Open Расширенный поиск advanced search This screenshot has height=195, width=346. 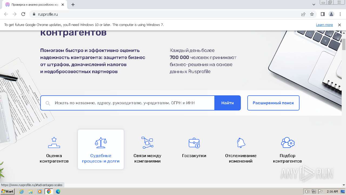(x=273, y=103)
